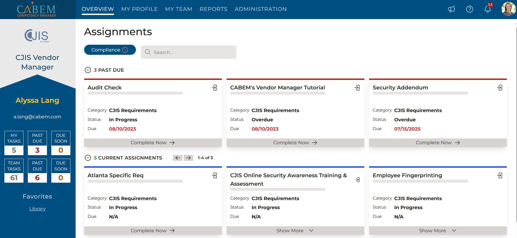This screenshot has height=238, width=517.
Task: Click the Security Addendum card title
Action: point(400,88)
